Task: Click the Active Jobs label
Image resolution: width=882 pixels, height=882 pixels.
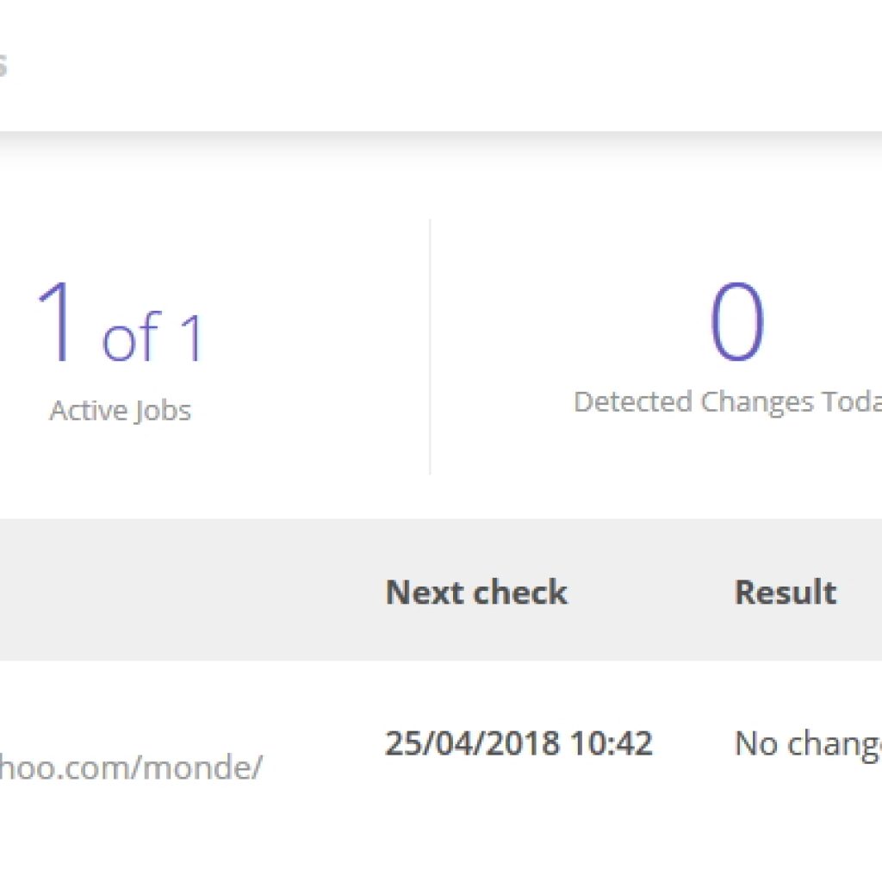Action: tap(120, 410)
